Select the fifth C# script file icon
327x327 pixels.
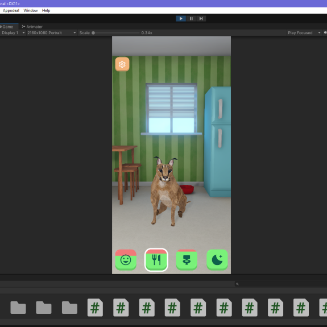tap(198, 308)
